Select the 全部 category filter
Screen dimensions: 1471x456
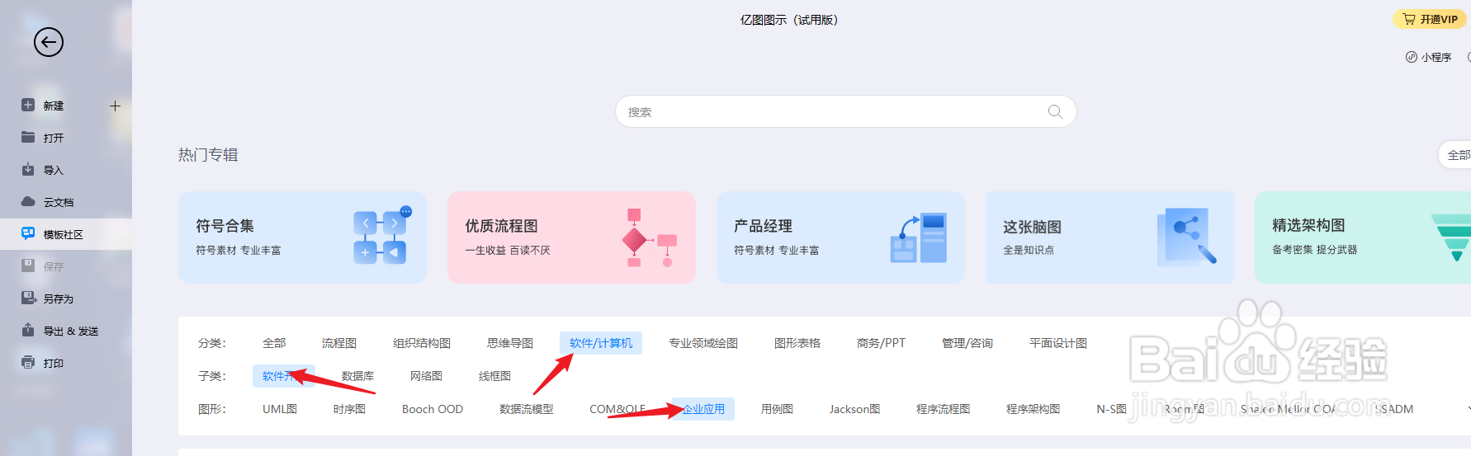coord(274,343)
